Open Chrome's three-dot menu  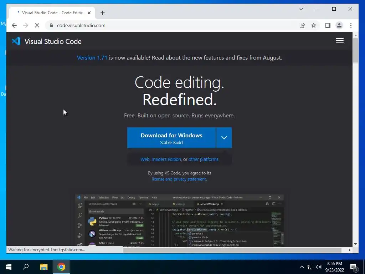[351, 25]
